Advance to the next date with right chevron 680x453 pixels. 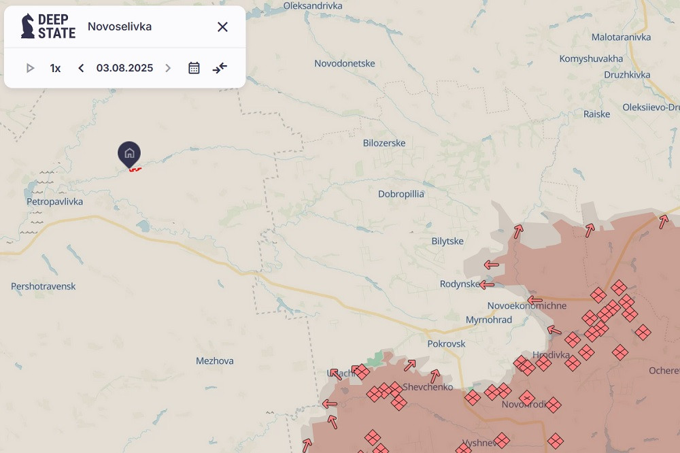[169, 68]
